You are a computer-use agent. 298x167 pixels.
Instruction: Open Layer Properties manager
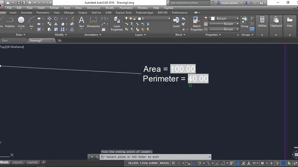116,24
